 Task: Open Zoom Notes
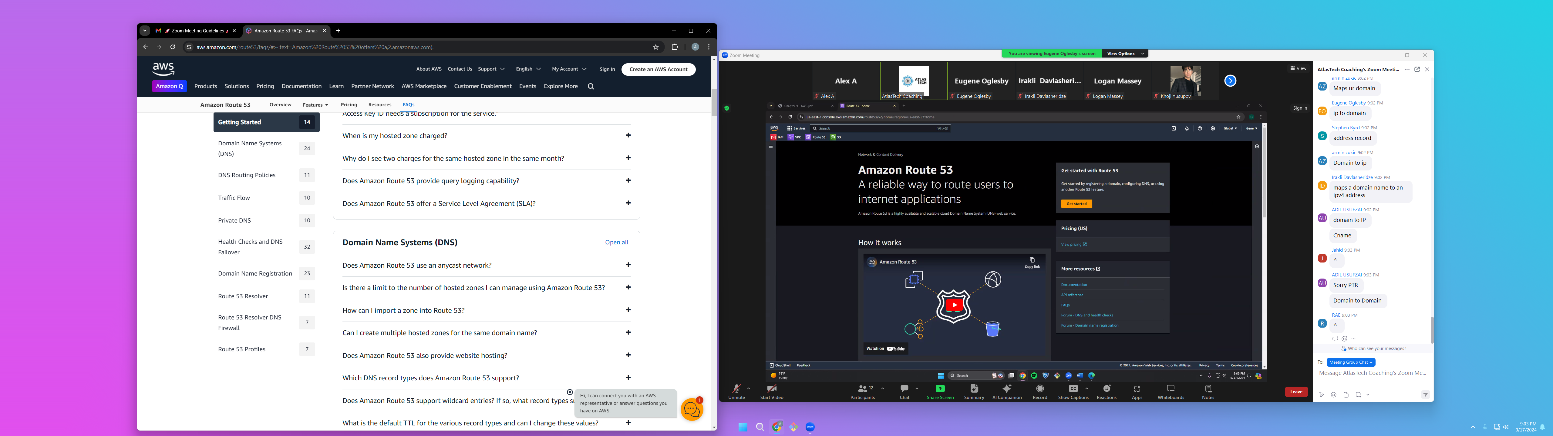(1208, 389)
